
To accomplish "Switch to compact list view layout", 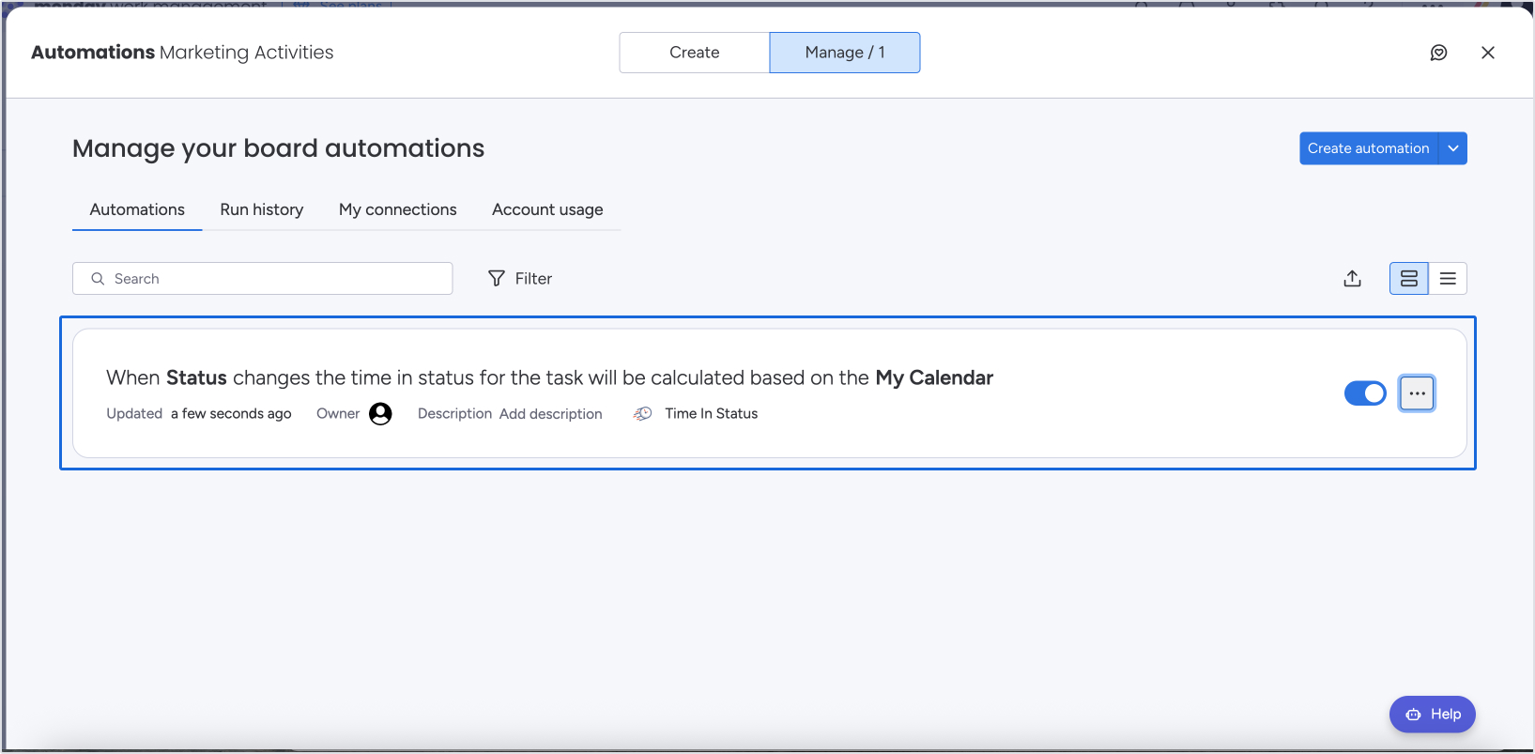I will click(x=1448, y=279).
